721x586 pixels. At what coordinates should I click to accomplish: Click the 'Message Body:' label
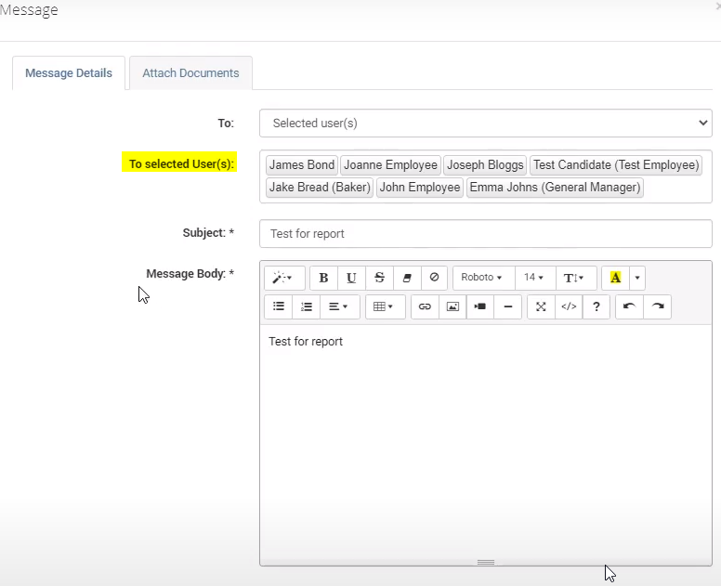click(190, 274)
